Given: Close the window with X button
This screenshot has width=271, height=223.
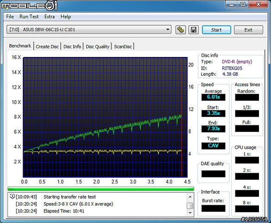Looking at the screenshot, I should 258,4.
